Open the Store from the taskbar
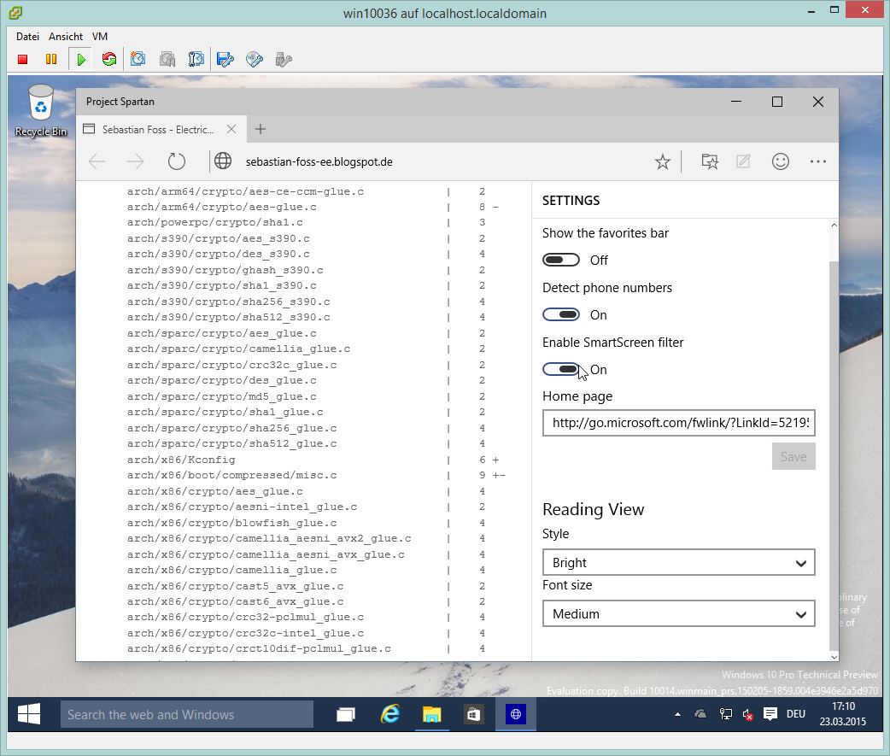Screen dimensions: 890x756 [473, 714]
